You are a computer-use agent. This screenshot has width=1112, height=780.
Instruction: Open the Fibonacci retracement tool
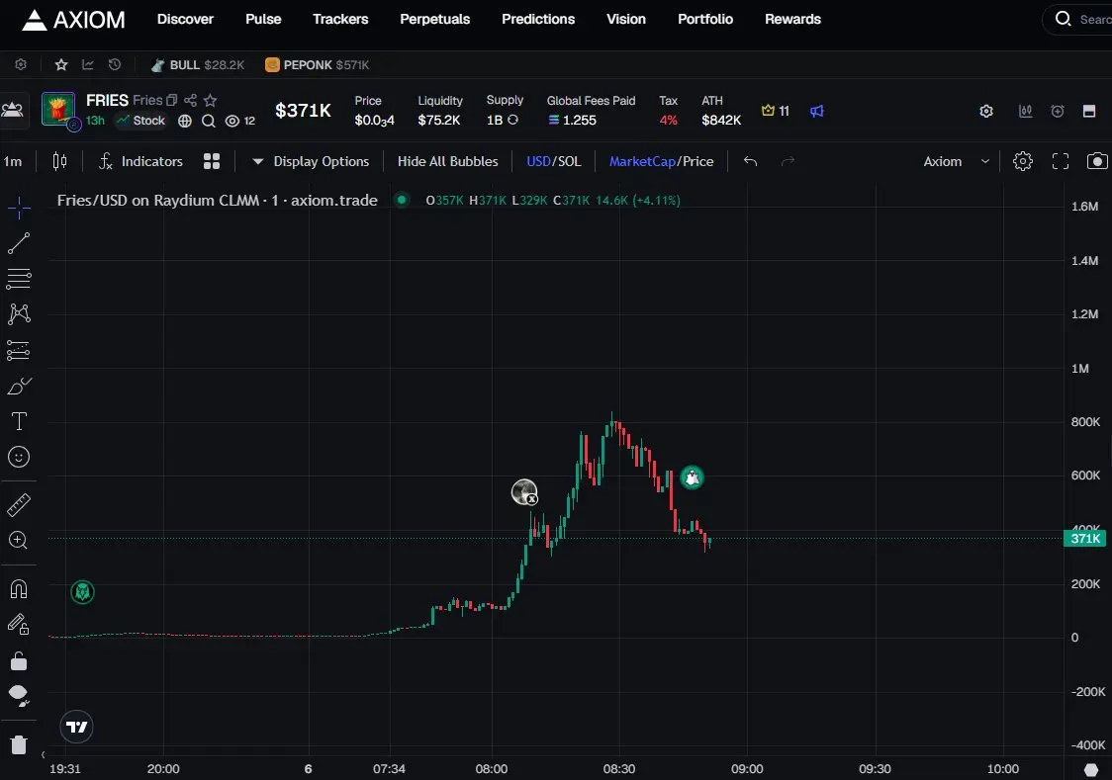[19, 279]
